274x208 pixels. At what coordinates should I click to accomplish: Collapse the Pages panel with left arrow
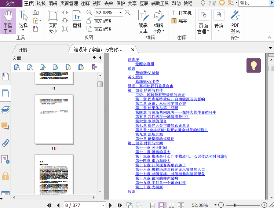pyautogui.click(x=100, y=58)
